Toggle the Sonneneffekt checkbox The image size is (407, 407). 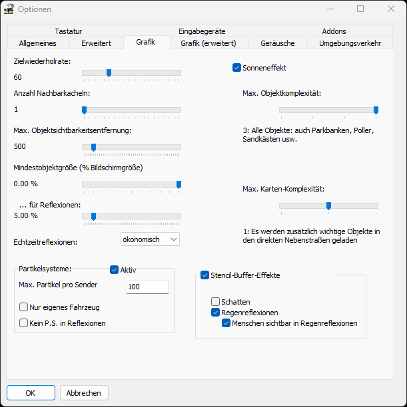click(236, 67)
